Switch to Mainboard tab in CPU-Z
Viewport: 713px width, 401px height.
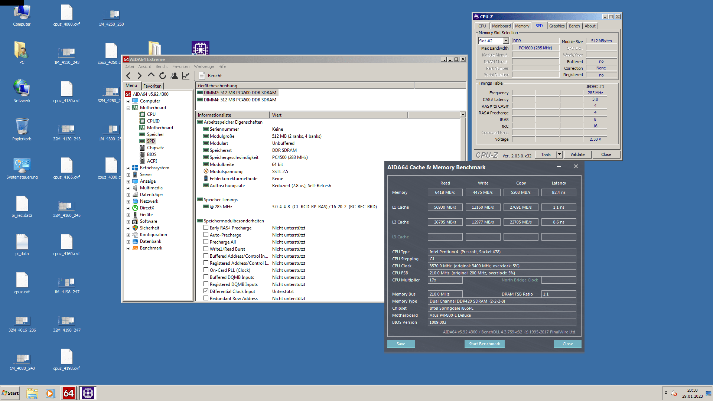(x=501, y=26)
